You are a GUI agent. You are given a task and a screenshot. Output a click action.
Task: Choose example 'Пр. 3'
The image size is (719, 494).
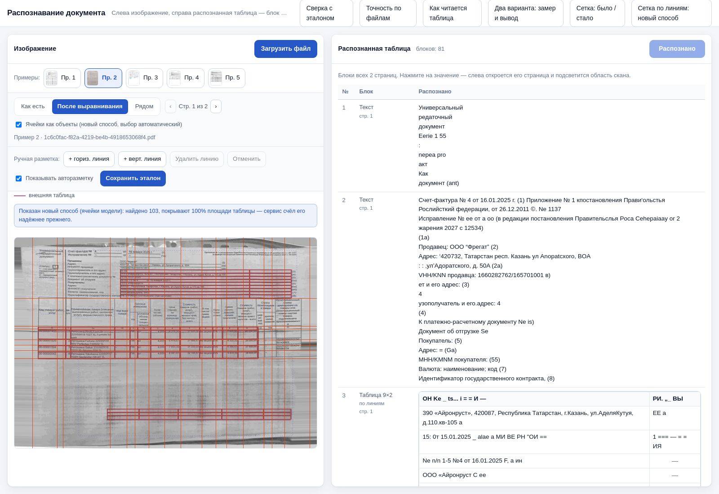tap(144, 78)
